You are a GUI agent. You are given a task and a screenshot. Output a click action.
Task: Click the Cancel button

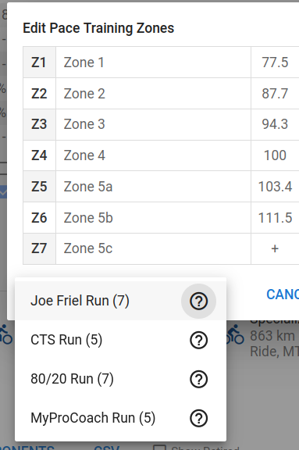point(283,295)
